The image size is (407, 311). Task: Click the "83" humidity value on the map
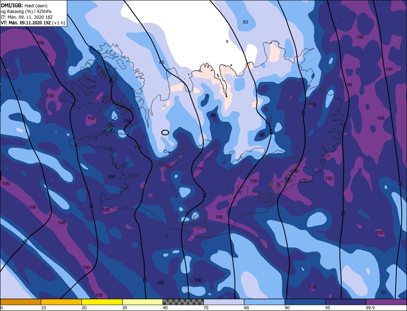[x=245, y=22]
